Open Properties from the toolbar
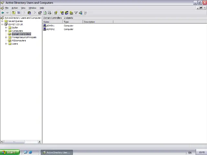The width and height of the screenshot is (207, 155). point(40,13)
